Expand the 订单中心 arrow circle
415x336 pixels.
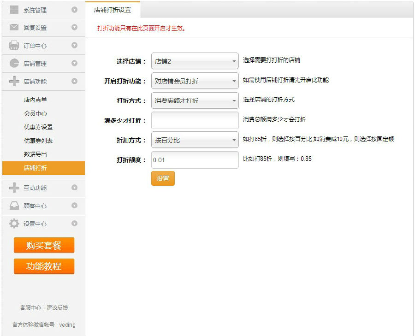click(74, 45)
